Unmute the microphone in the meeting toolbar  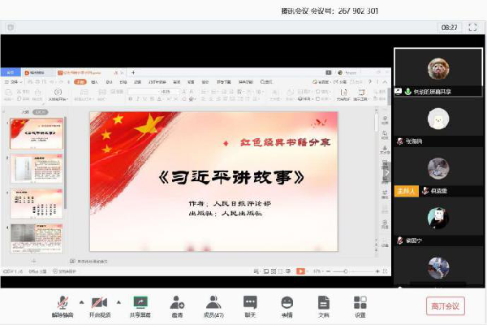click(62, 305)
